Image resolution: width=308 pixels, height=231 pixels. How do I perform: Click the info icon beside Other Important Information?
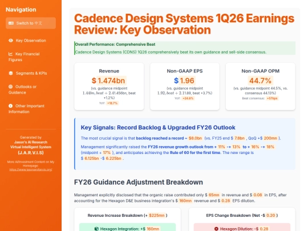11,106
